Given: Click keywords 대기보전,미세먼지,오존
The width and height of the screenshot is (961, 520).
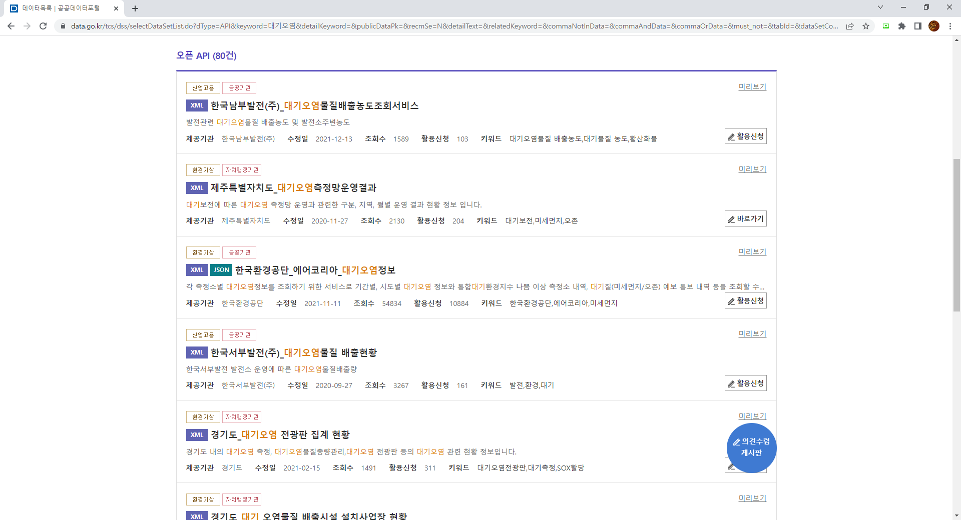Looking at the screenshot, I should click(541, 221).
